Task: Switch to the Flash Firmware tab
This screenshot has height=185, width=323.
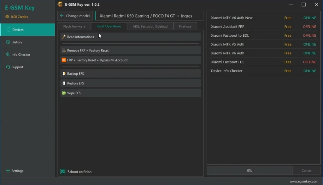Action: pos(74,27)
